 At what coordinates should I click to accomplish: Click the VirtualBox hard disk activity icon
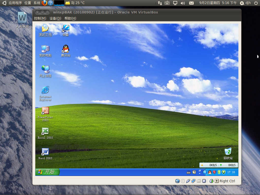177,181
